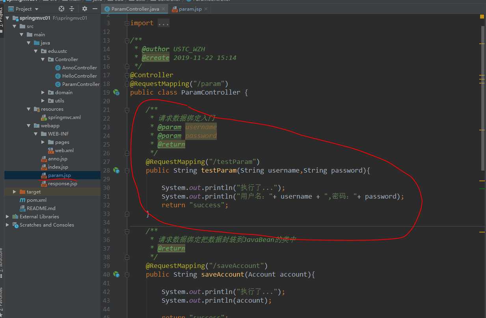The width and height of the screenshot is (486, 318).
Task: Click the Scratches and Consoles icon
Action: [x=15, y=225]
